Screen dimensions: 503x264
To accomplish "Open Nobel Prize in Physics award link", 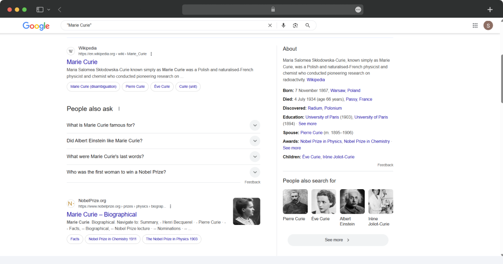I will pyautogui.click(x=321, y=141).
